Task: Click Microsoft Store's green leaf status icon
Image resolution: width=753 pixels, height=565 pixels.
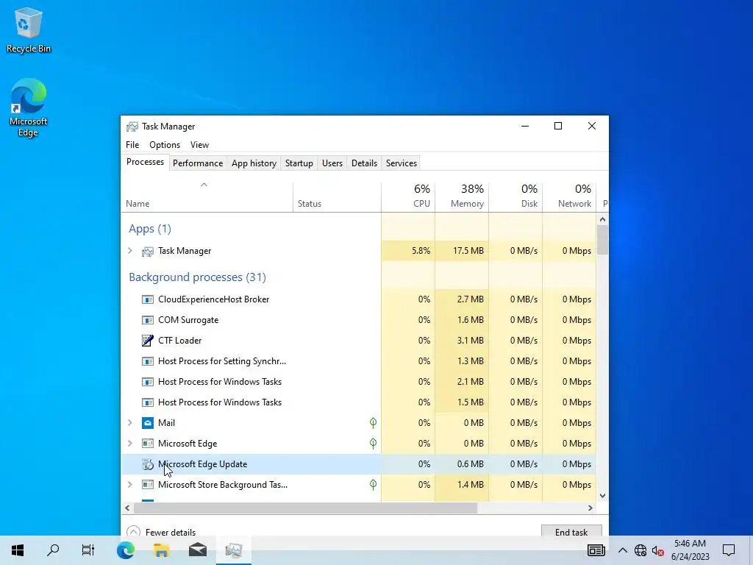Action: (x=373, y=485)
